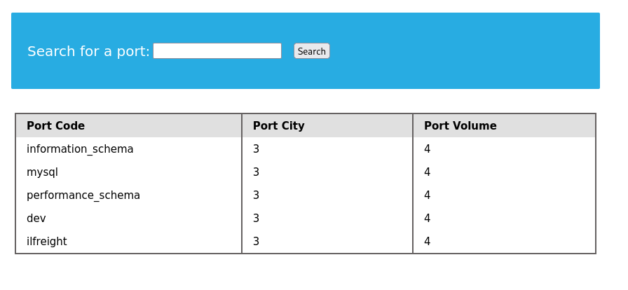628x290 pixels.
Task: Click the information_schema port code cell
Action: coord(80,149)
